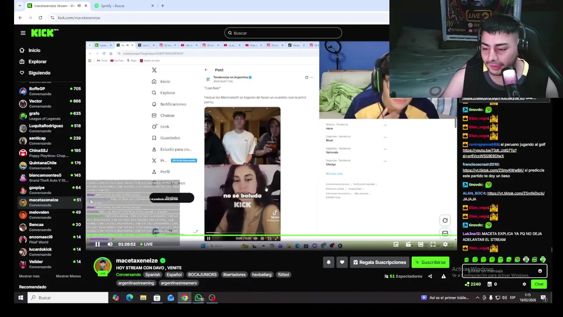Enable notifications with the bell button

tap(329, 262)
